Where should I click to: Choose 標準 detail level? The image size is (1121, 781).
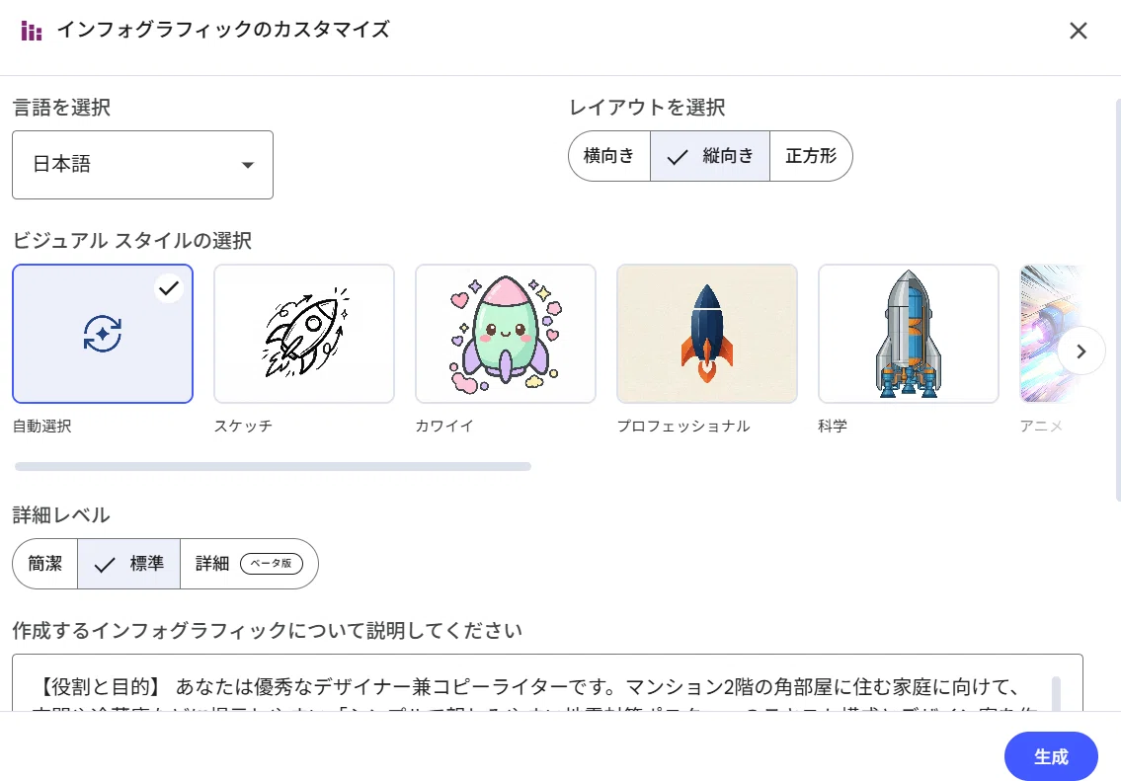point(128,564)
